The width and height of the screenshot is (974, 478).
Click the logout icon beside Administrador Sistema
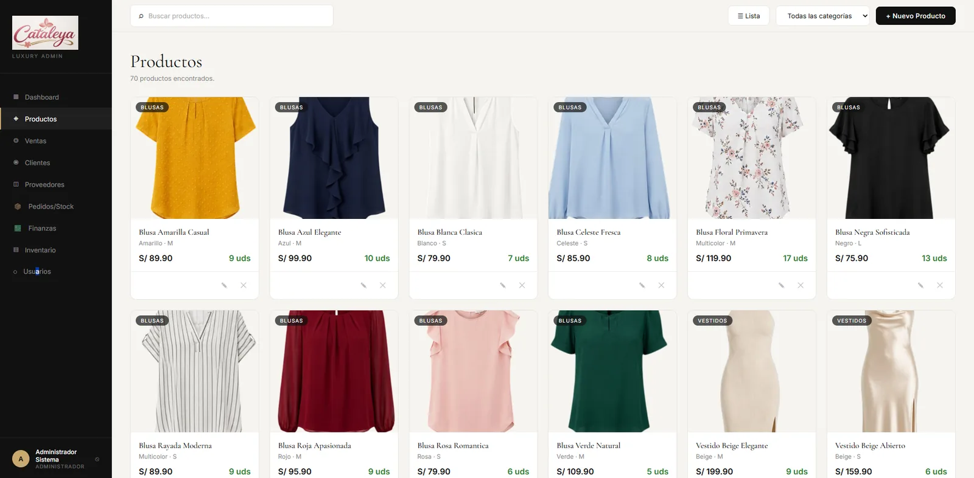tap(97, 459)
